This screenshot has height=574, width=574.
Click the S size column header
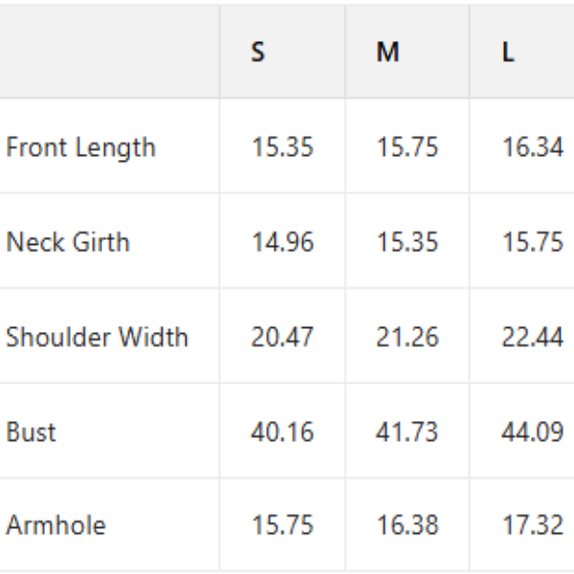pos(258,52)
